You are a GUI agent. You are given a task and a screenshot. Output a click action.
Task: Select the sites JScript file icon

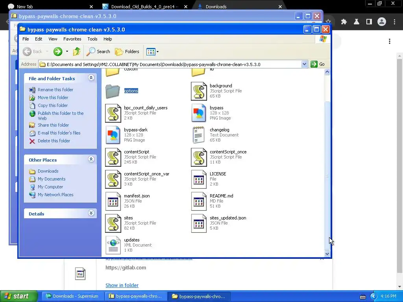pyautogui.click(x=113, y=223)
